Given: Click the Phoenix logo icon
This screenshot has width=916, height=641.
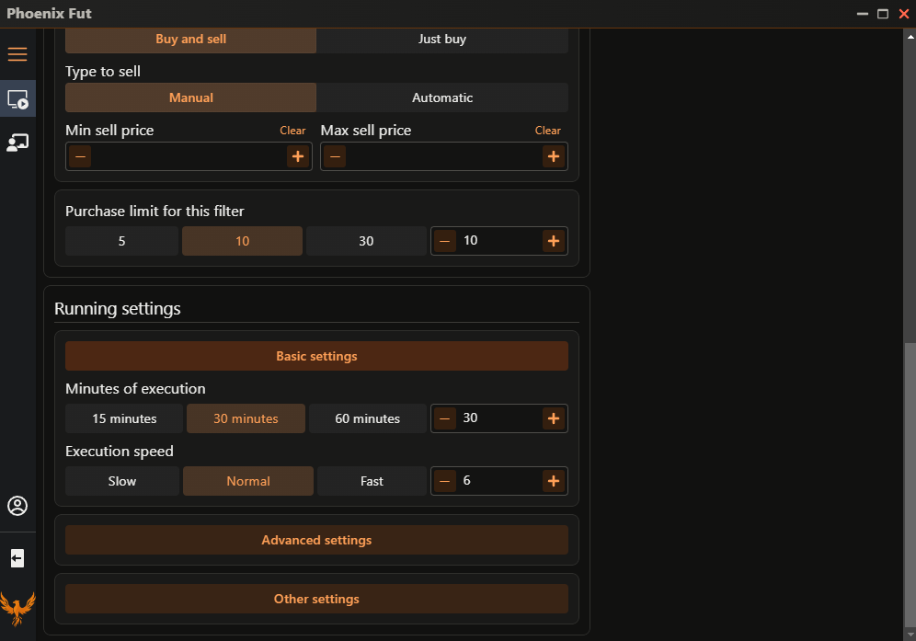Looking at the screenshot, I should [17, 609].
